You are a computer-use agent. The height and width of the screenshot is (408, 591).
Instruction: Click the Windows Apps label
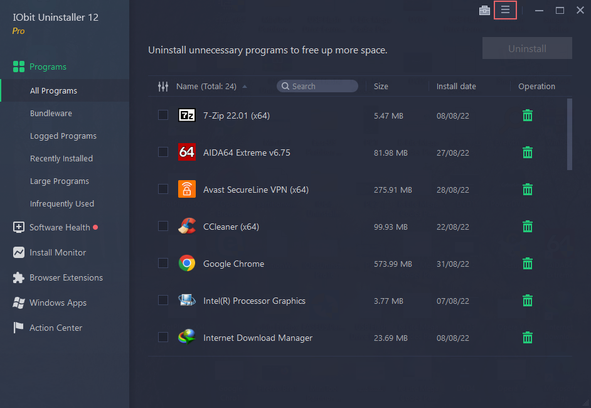point(58,303)
